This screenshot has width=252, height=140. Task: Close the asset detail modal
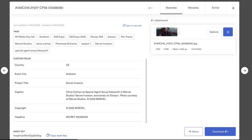point(233,8)
